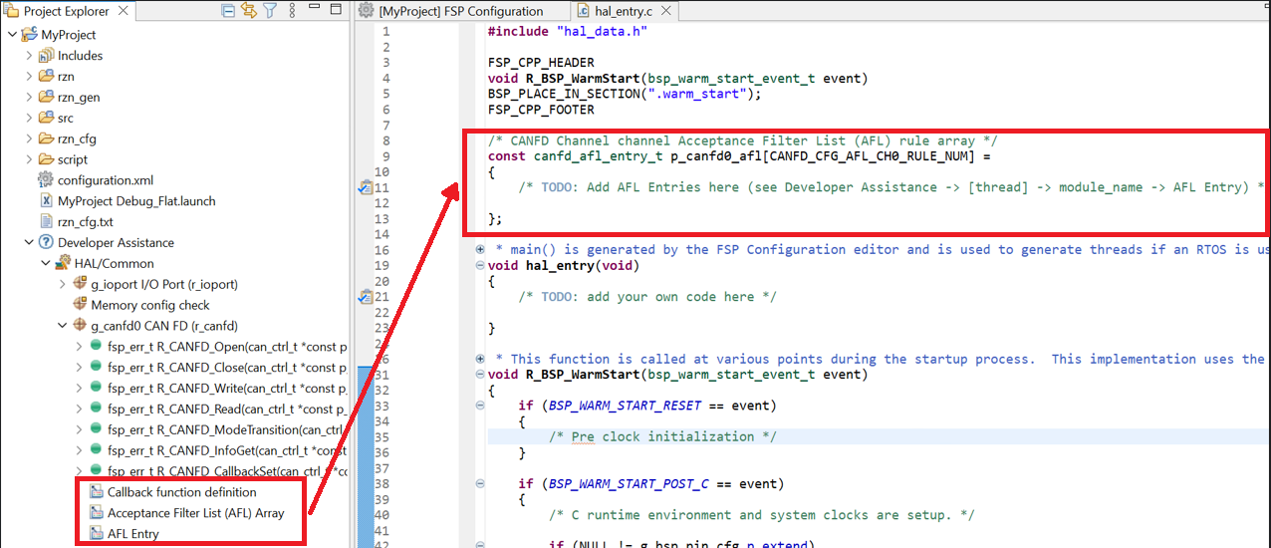Select the Developer Assistance help icon
This screenshot has height=548, width=1271.
[46, 243]
